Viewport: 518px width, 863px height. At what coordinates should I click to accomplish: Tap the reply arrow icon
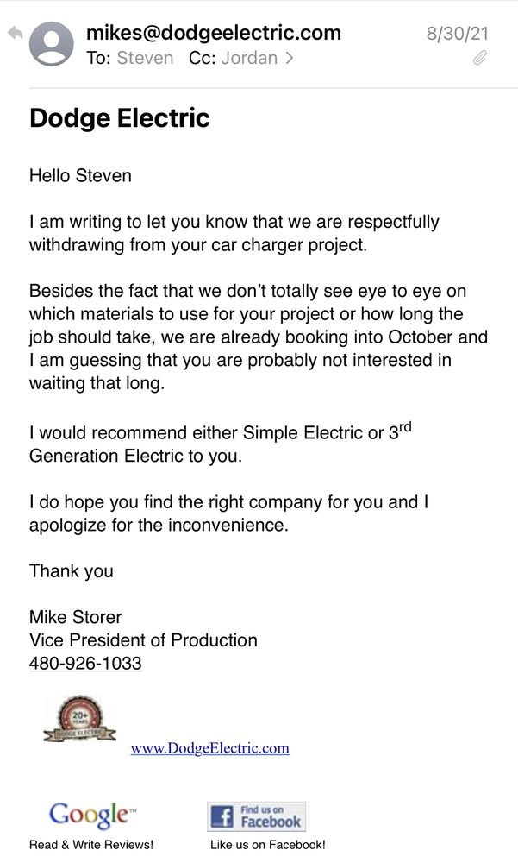[15, 34]
